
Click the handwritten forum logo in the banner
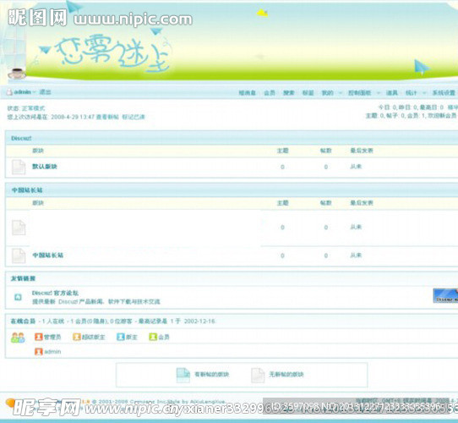click(x=112, y=53)
